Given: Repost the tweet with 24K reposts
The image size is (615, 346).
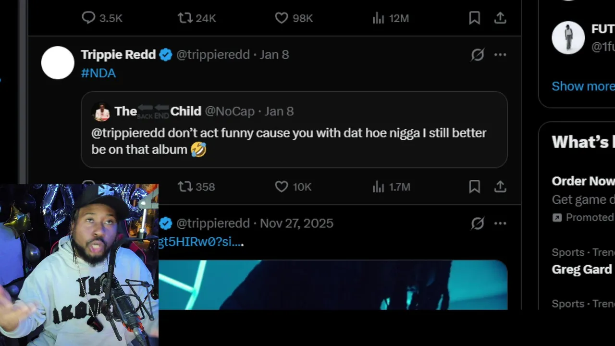Looking at the screenshot, I should [185, 18].
